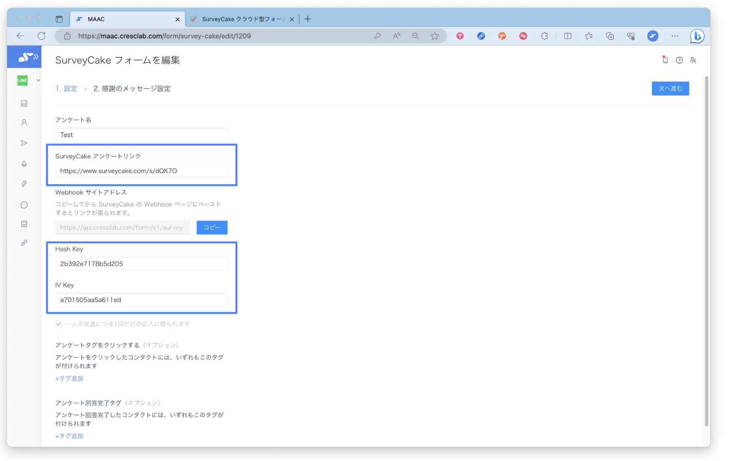The width and height of the screenshot is (732, 461).
Task: Add tag under アンケート回答完了タグ
Action: pos(69,436)
